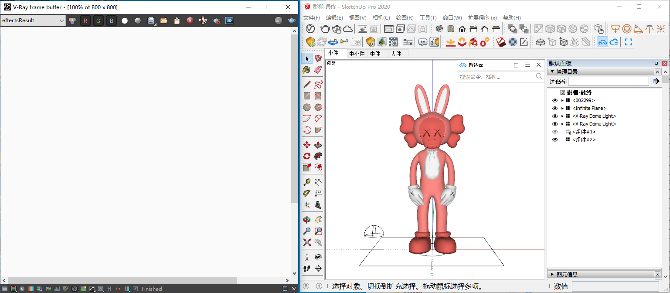
Task: Click the V-Ray Render teapot in SketchUp
Action: [325, 29]
